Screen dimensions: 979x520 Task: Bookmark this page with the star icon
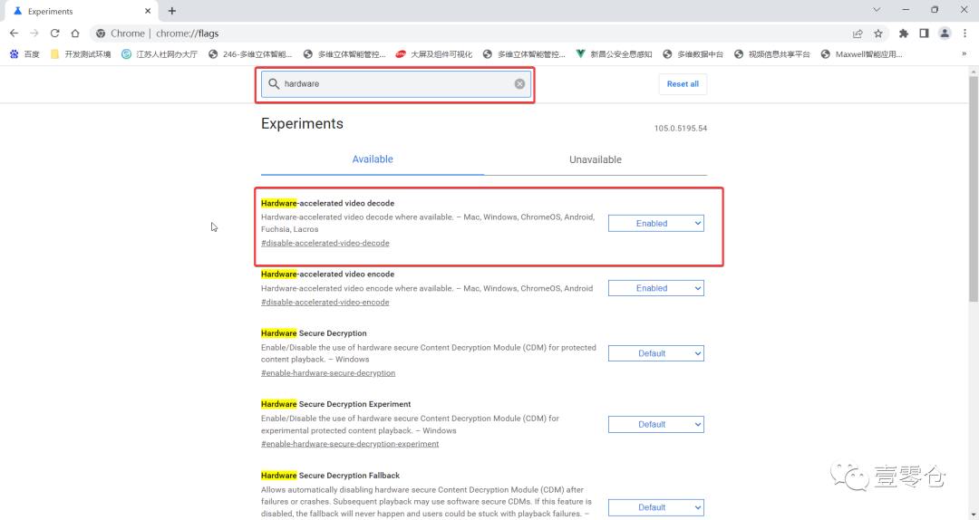click(878, 34)
